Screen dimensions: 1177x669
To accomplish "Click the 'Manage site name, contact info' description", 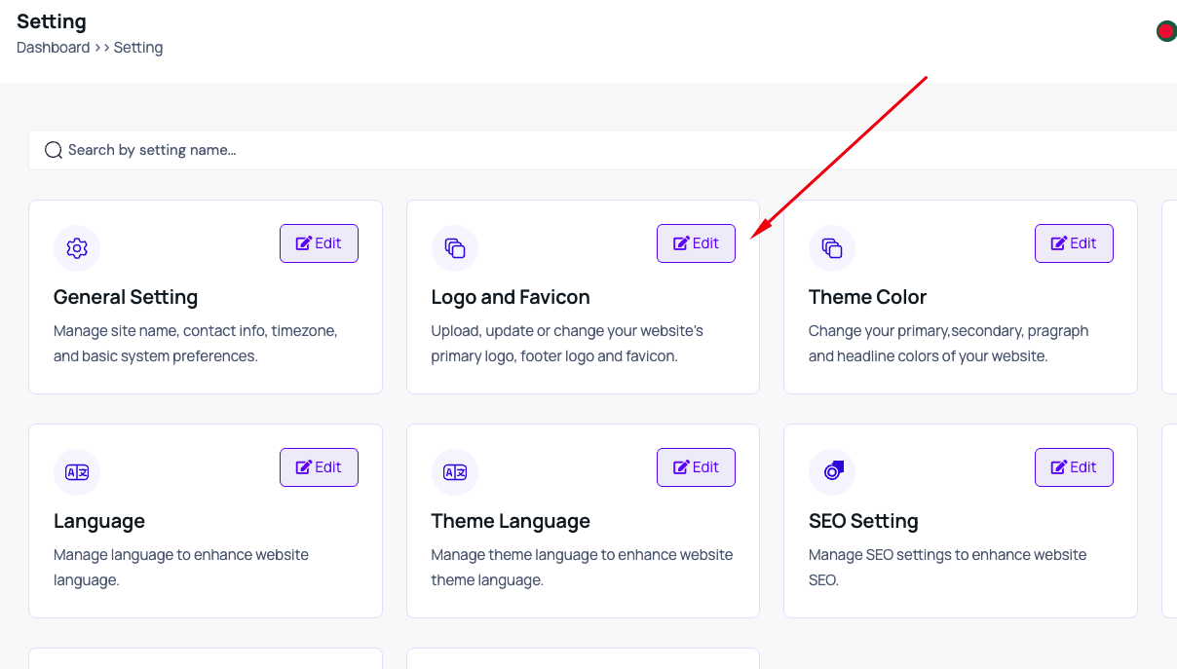I will pos(196,344).
